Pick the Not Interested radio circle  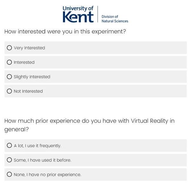pos(10,91)
